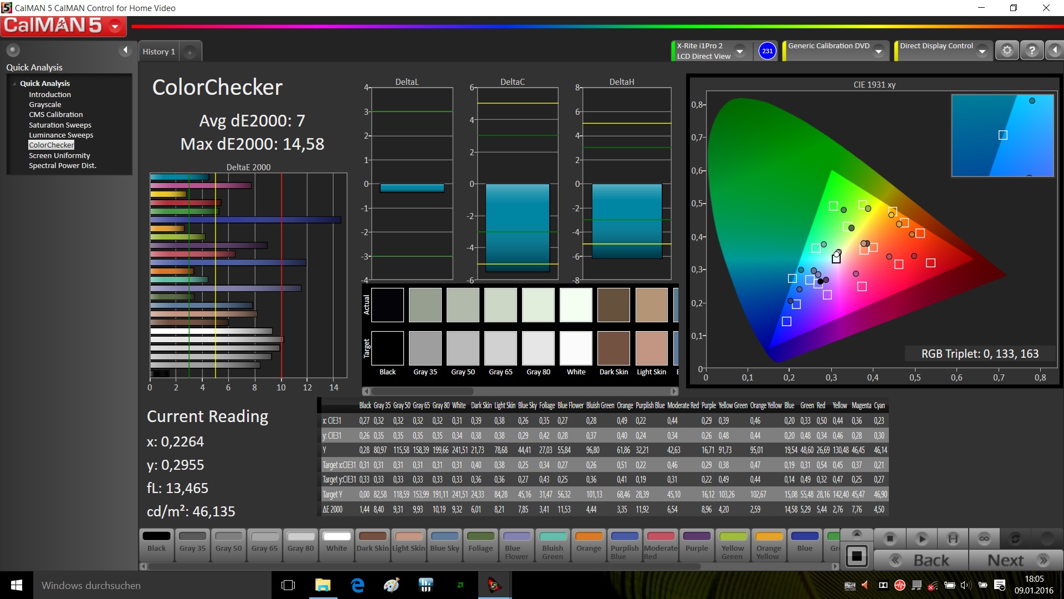Open help with the question mark icon
The height and width of the screenshot is (599, 1064).
(x=1031, y=50)
